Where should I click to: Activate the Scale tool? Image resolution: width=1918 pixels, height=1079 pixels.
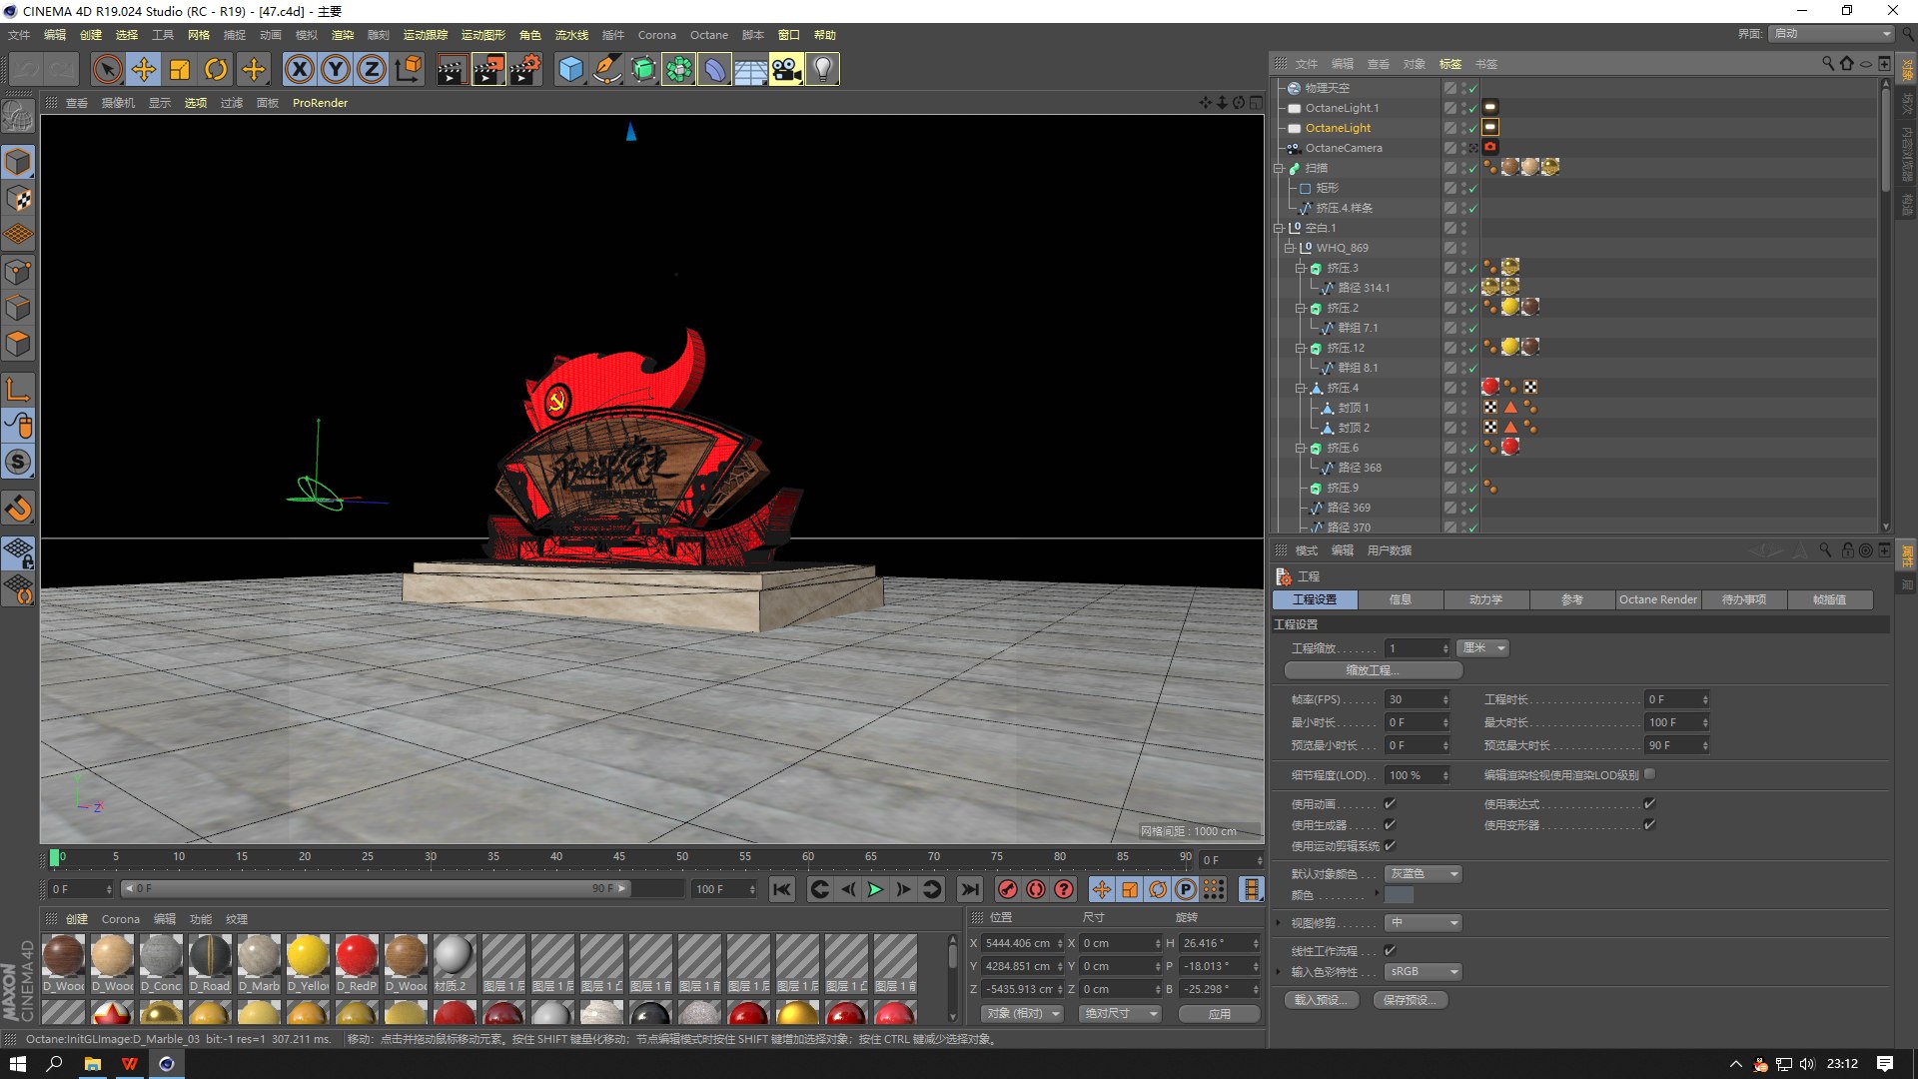point(180,70)
